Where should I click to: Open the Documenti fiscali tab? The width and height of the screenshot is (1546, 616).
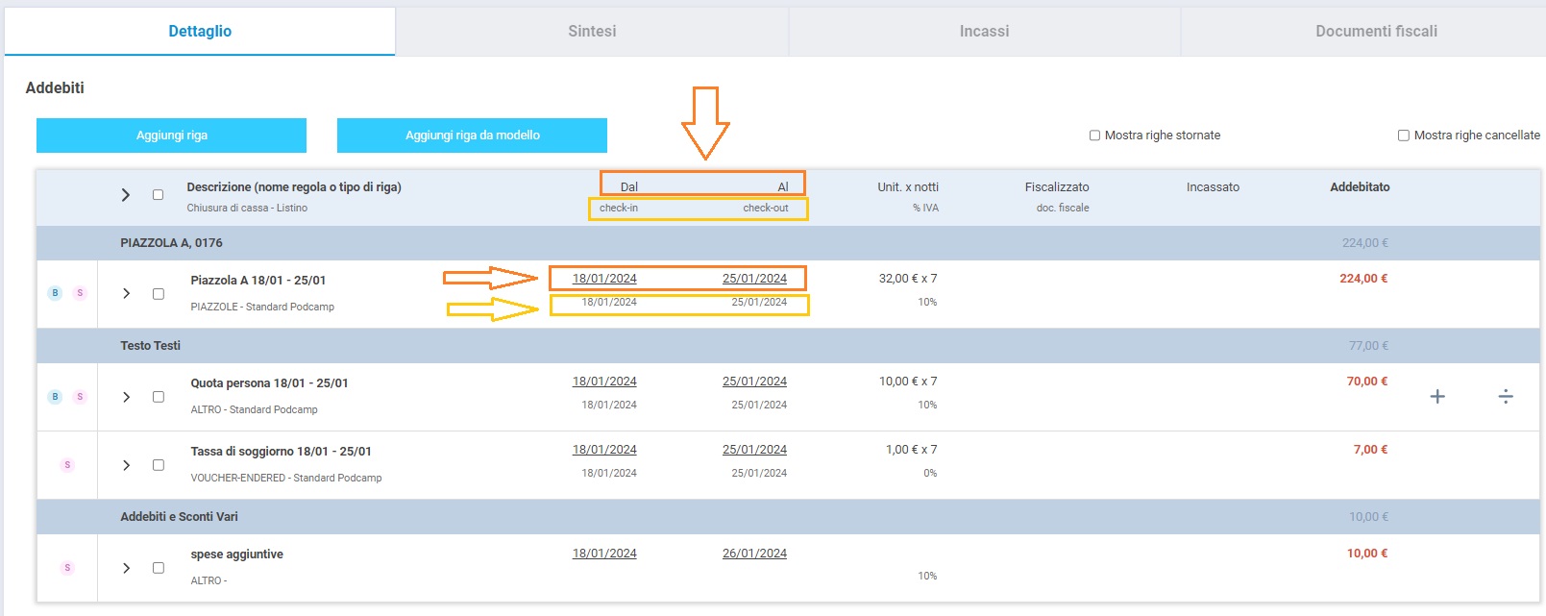coord(1376,31)
